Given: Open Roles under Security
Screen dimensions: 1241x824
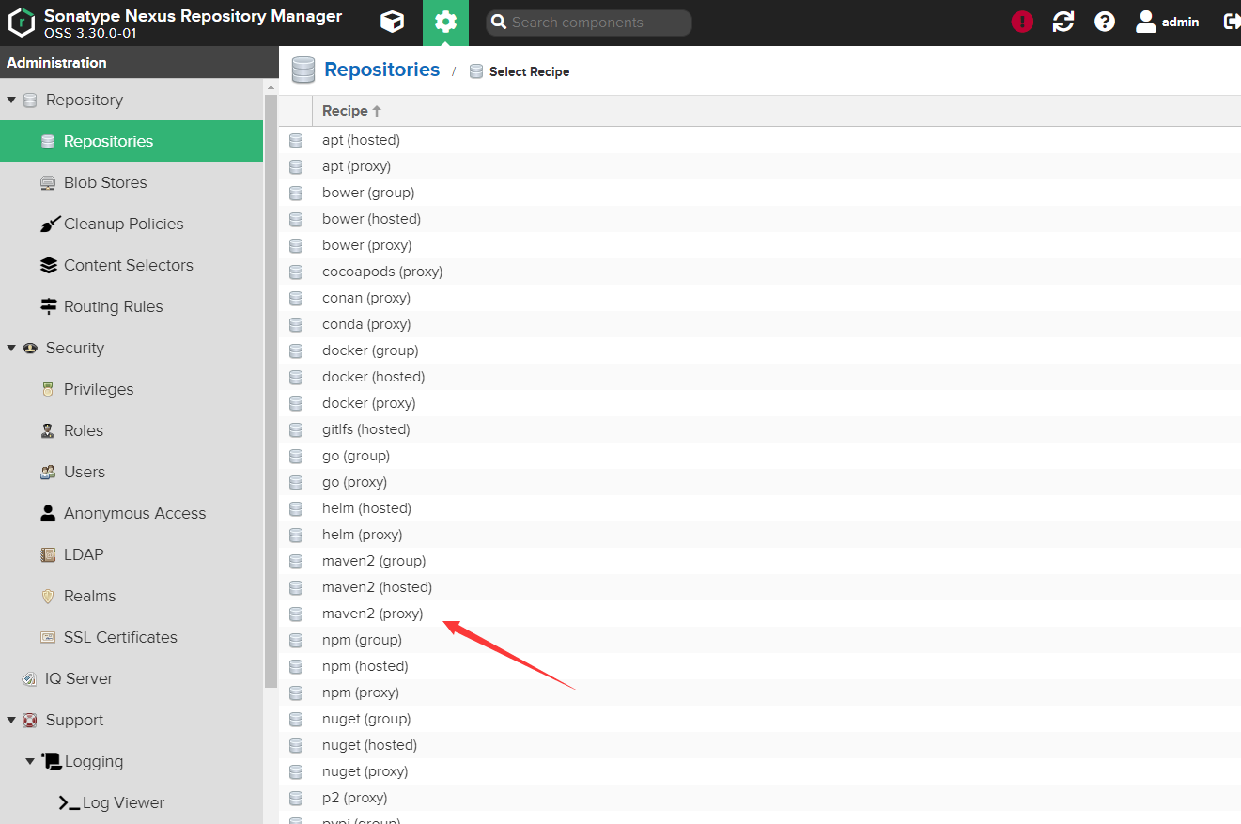Looking at the screenshot, I should [132, 430].
